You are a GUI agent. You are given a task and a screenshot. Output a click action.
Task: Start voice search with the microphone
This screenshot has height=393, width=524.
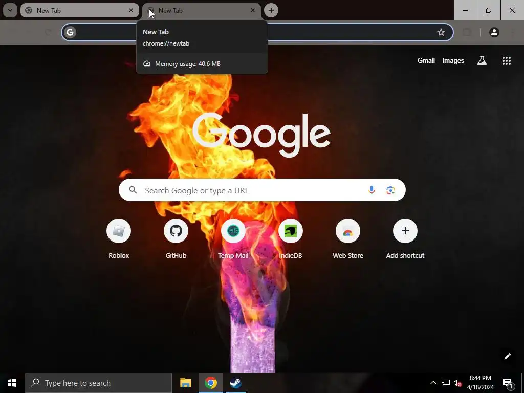(372, 190)
